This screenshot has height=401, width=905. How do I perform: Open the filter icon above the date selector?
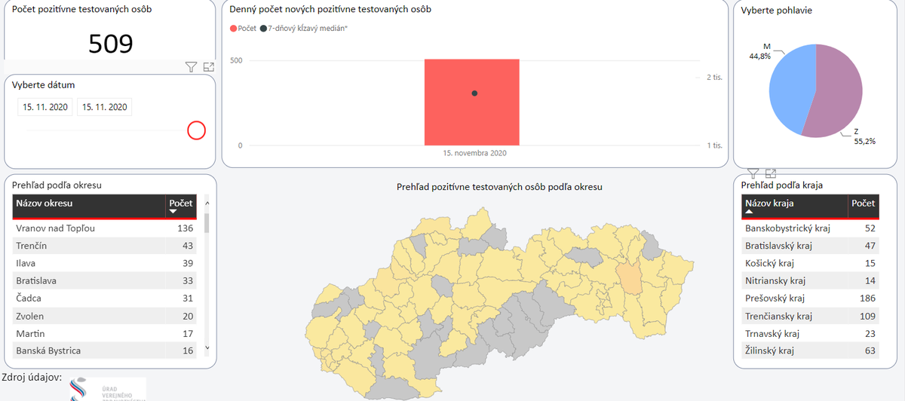[192, 67]
